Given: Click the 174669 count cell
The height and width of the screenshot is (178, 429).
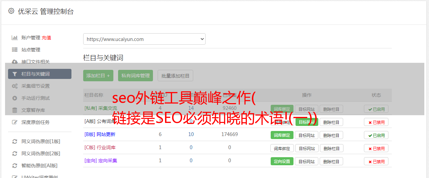Looking at the screenshot, I should (x=229, y=134).
